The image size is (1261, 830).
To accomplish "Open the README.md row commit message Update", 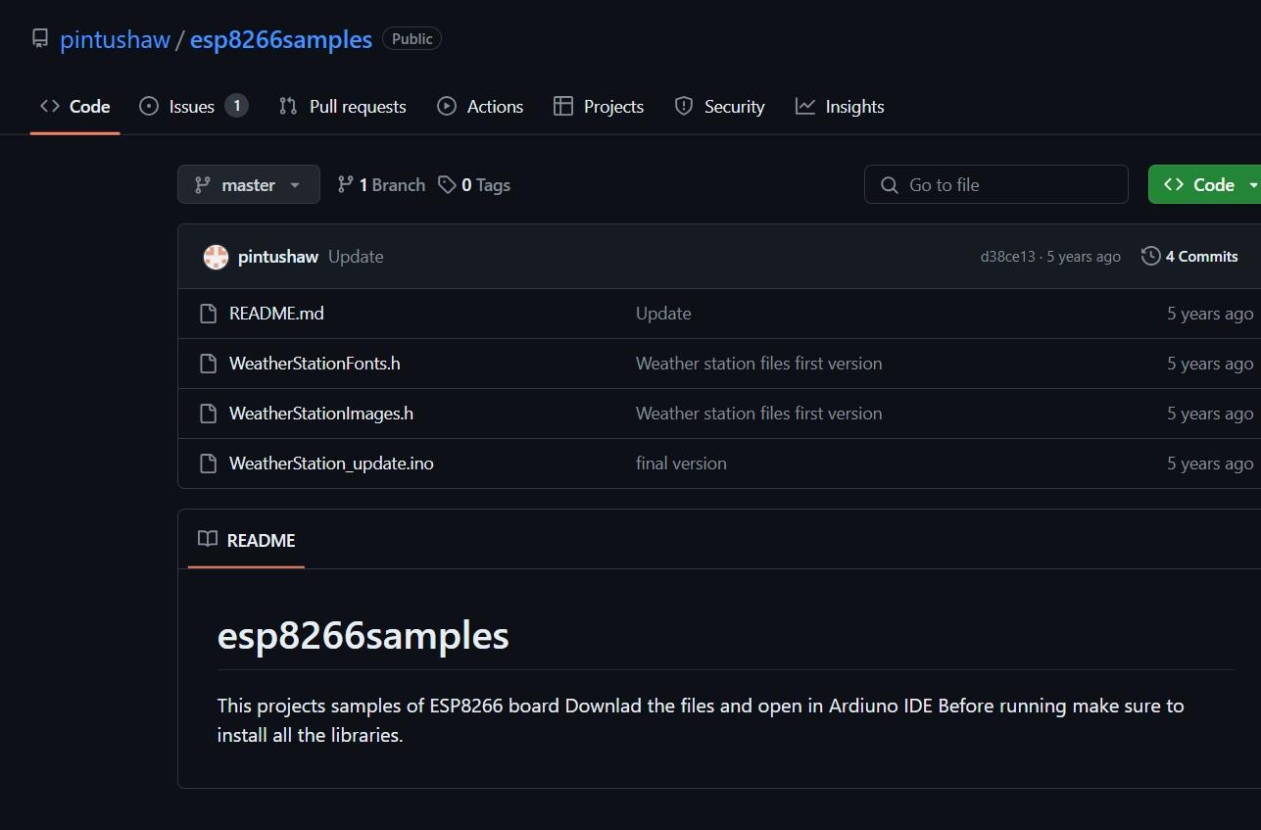I will click(663, 314).
